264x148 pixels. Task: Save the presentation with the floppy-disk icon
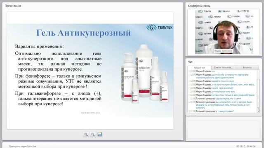(99, 134)
